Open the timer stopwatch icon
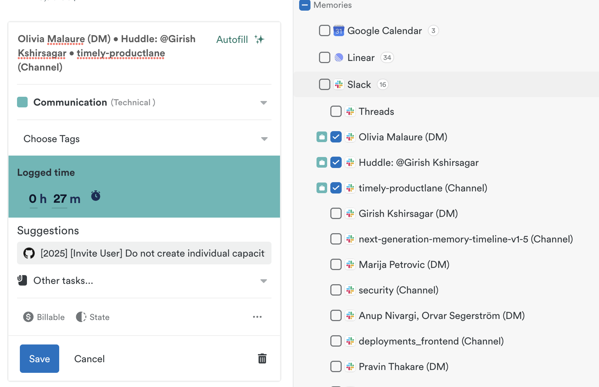This screenshot has width=599, height=387. (x=95, y=195)
